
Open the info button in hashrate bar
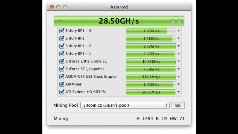coord(179,21)
